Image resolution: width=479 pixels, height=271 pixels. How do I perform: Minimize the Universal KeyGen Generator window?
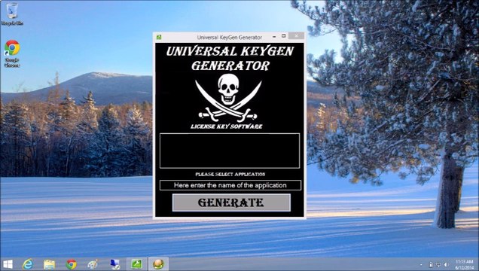[x=274, y=36]
